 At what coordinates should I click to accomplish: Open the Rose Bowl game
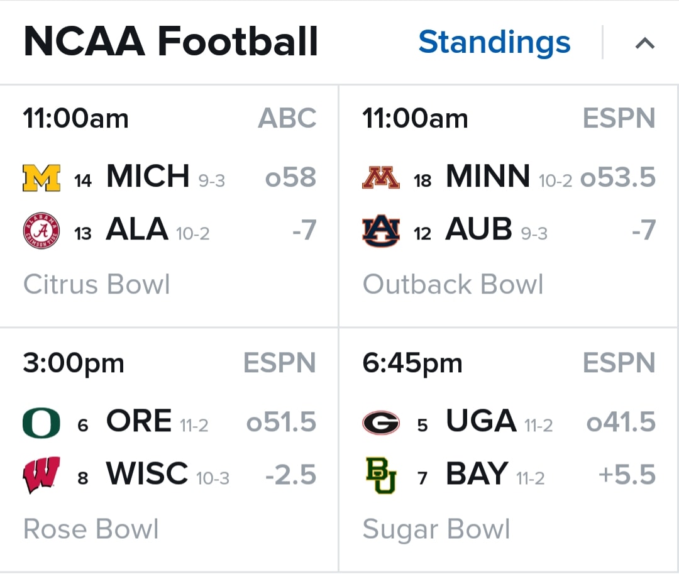(x=169, y=450)
